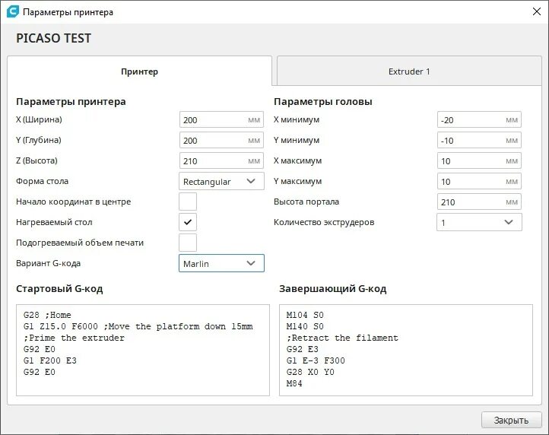Focus the Y минимум field with -10

(479, 141)
